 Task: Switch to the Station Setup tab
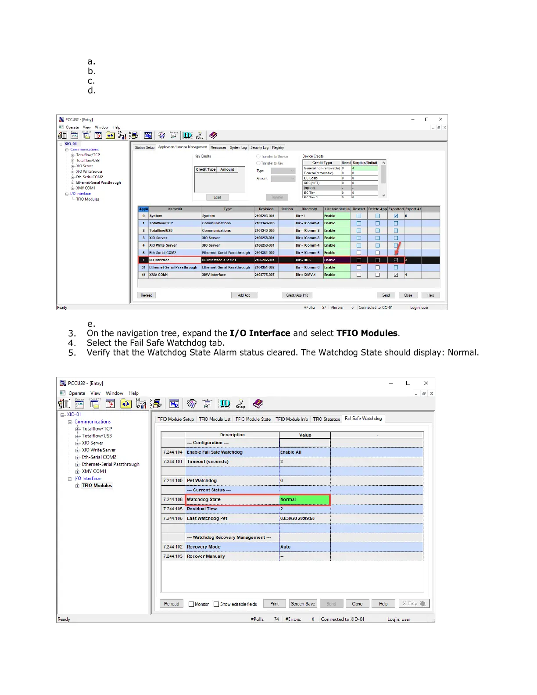(x=144, y=147)
